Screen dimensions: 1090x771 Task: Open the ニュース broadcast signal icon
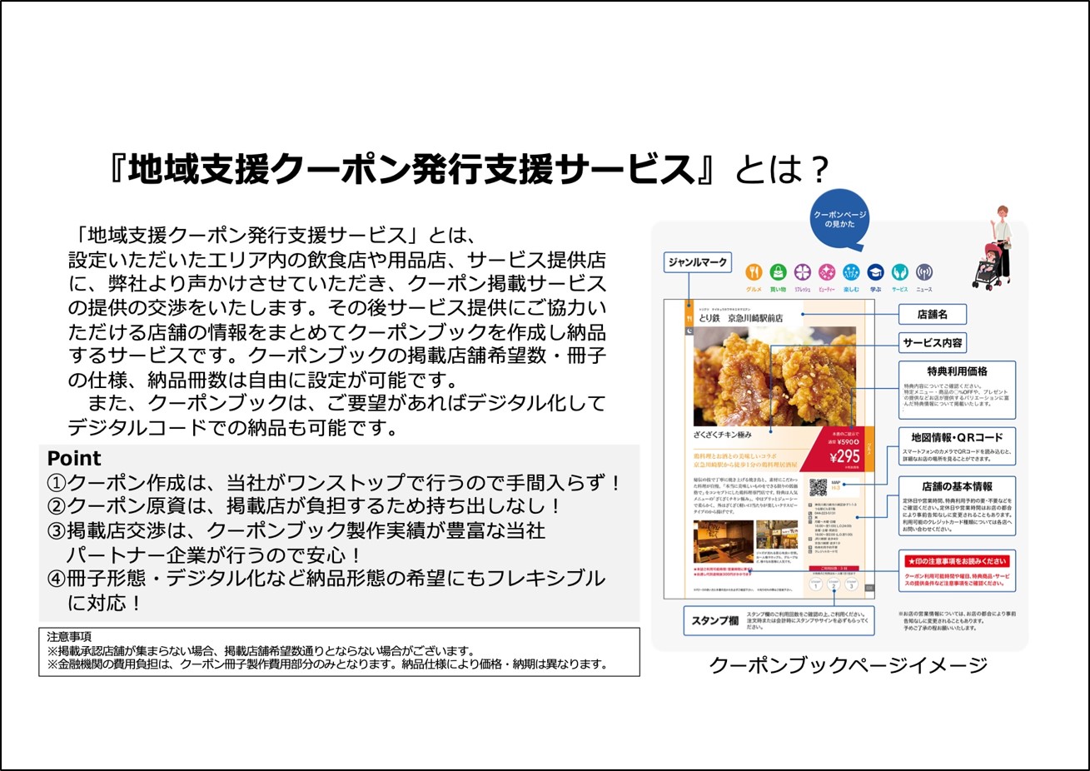pos(923,272)
